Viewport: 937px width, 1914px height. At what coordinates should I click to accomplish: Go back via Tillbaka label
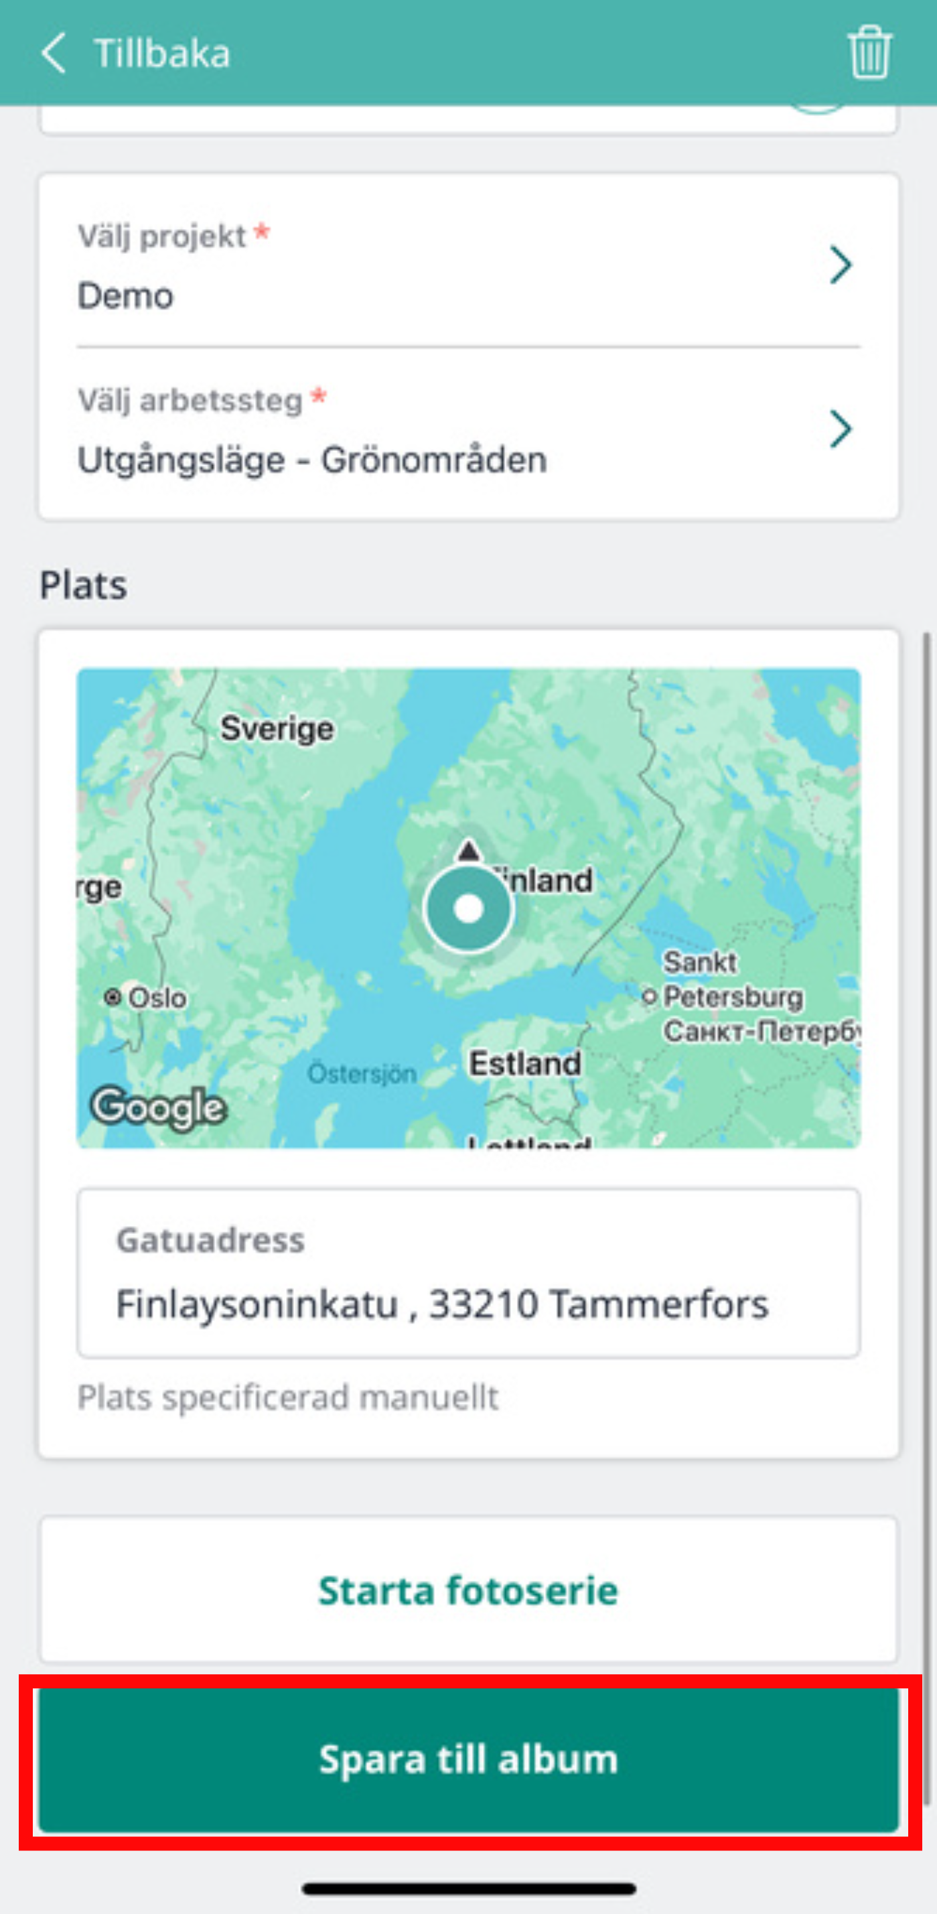[x=162, y=54]
